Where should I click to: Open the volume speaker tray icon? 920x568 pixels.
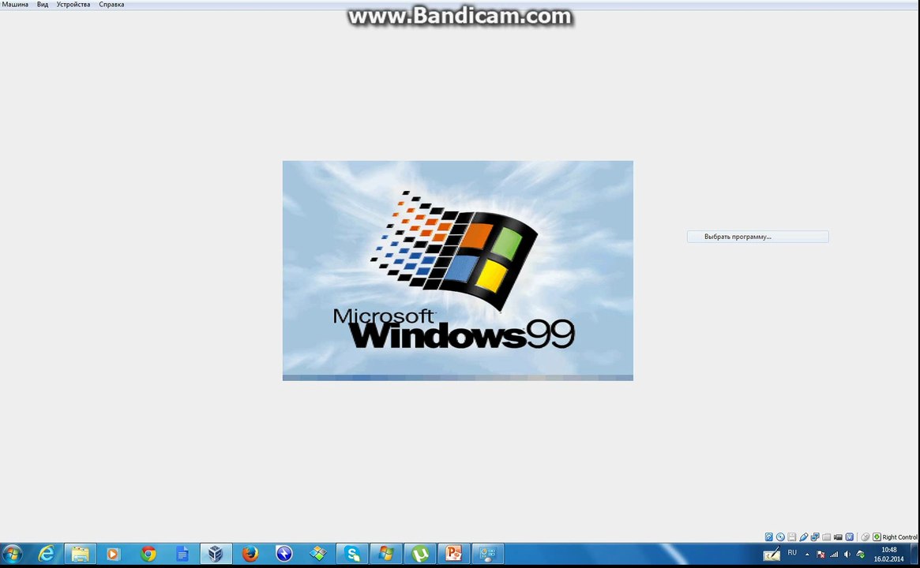point(847,555)
